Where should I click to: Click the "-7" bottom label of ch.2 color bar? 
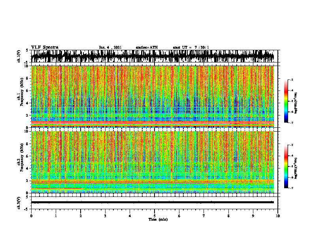pos(292,188)
